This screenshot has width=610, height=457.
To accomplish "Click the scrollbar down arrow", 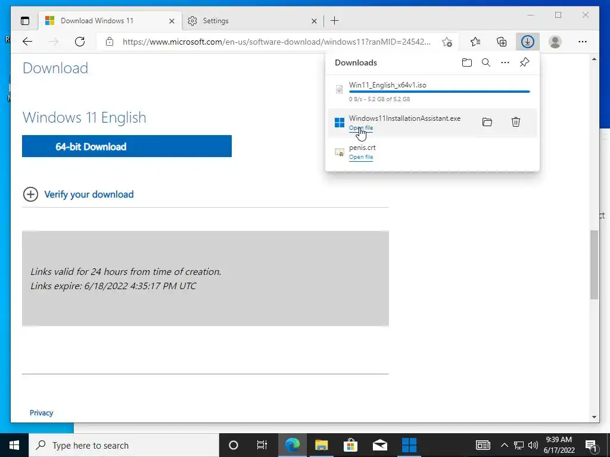I will (x=594, y=417).
